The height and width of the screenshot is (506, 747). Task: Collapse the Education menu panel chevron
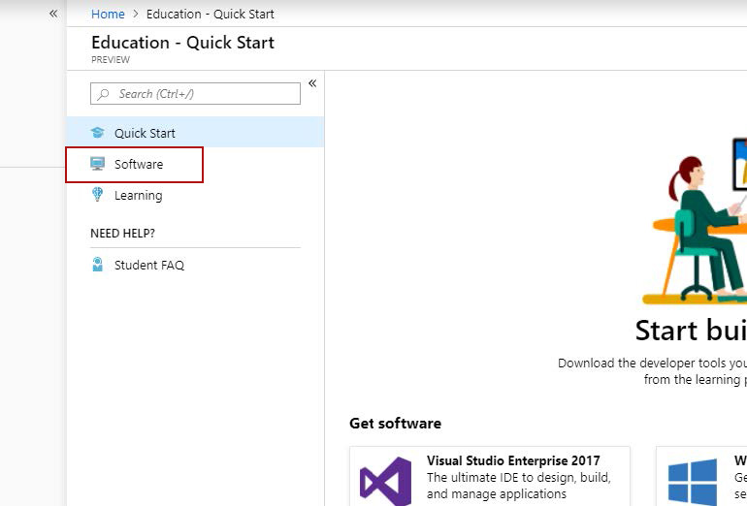tap(312, 83)
